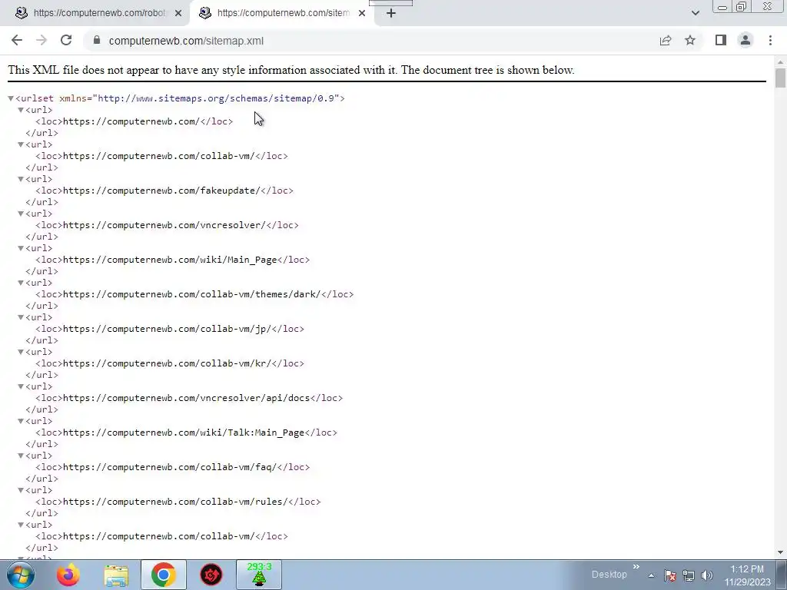Click the wiki/Main_Page loc text

point(170,260)
